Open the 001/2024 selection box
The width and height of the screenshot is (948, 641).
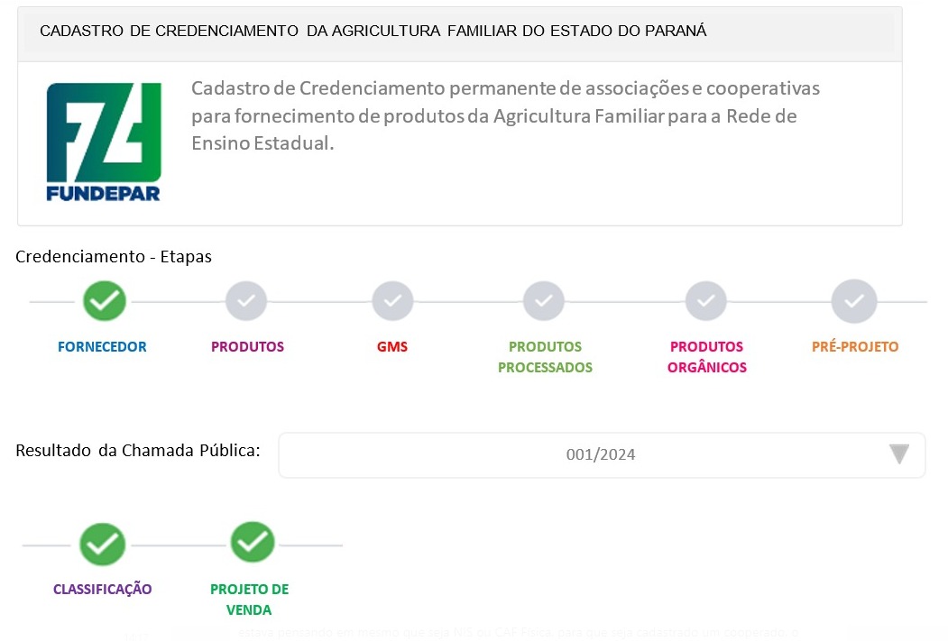click(602, 455)
